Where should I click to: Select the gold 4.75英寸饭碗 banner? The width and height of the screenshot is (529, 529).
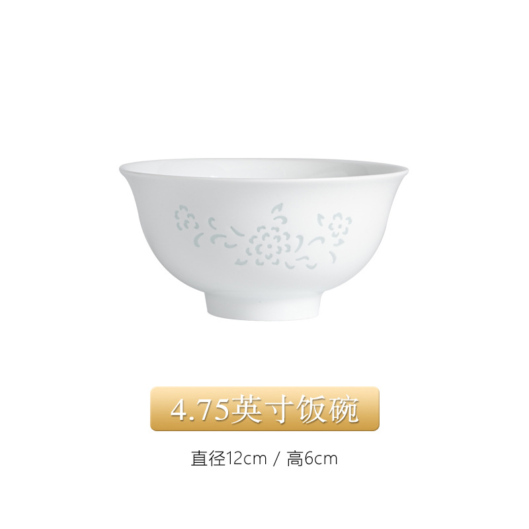pos(265,409)
